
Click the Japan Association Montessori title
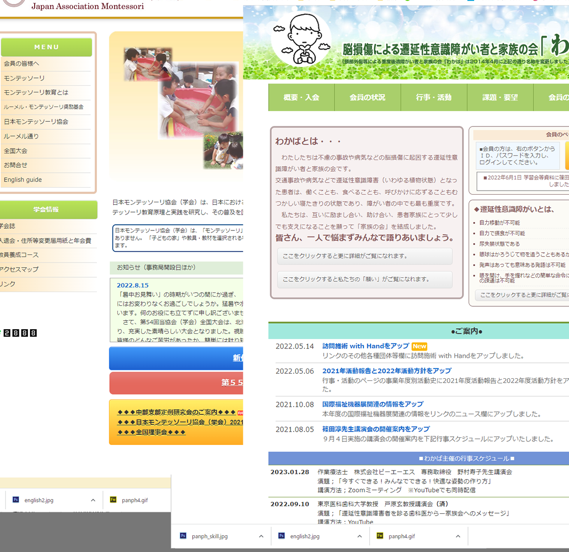88,6
